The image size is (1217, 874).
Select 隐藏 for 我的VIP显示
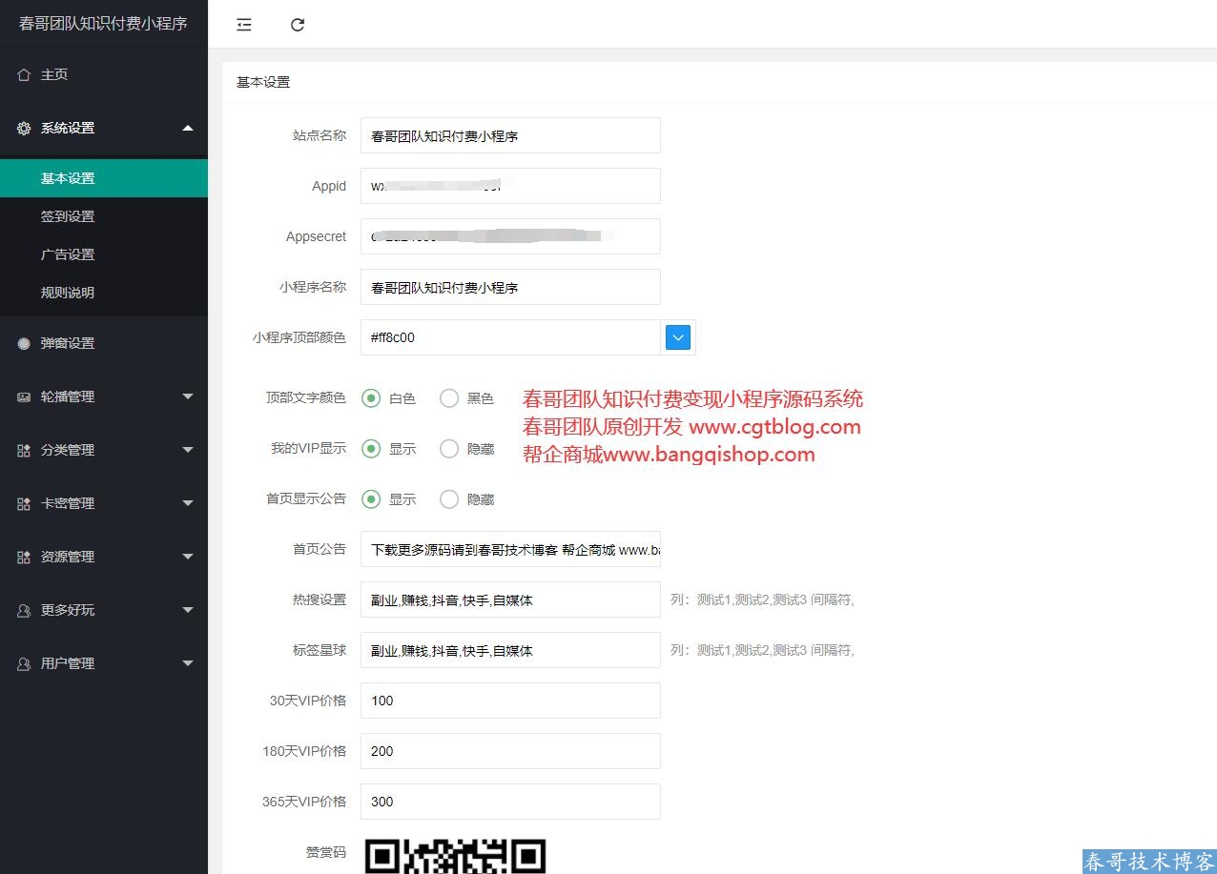449,449
